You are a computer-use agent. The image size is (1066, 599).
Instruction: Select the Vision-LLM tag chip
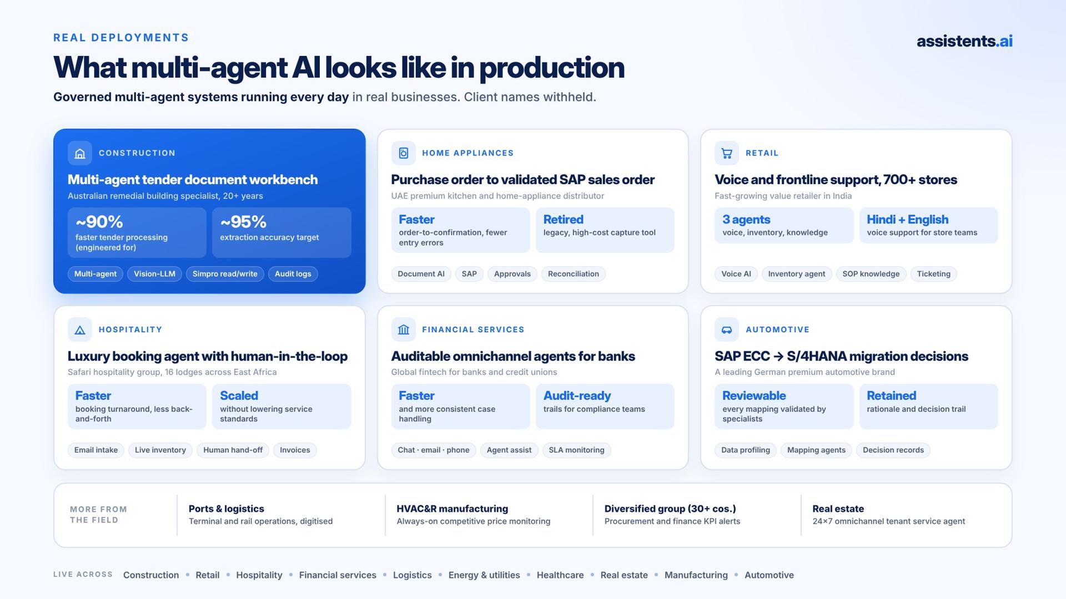point(154,274)
